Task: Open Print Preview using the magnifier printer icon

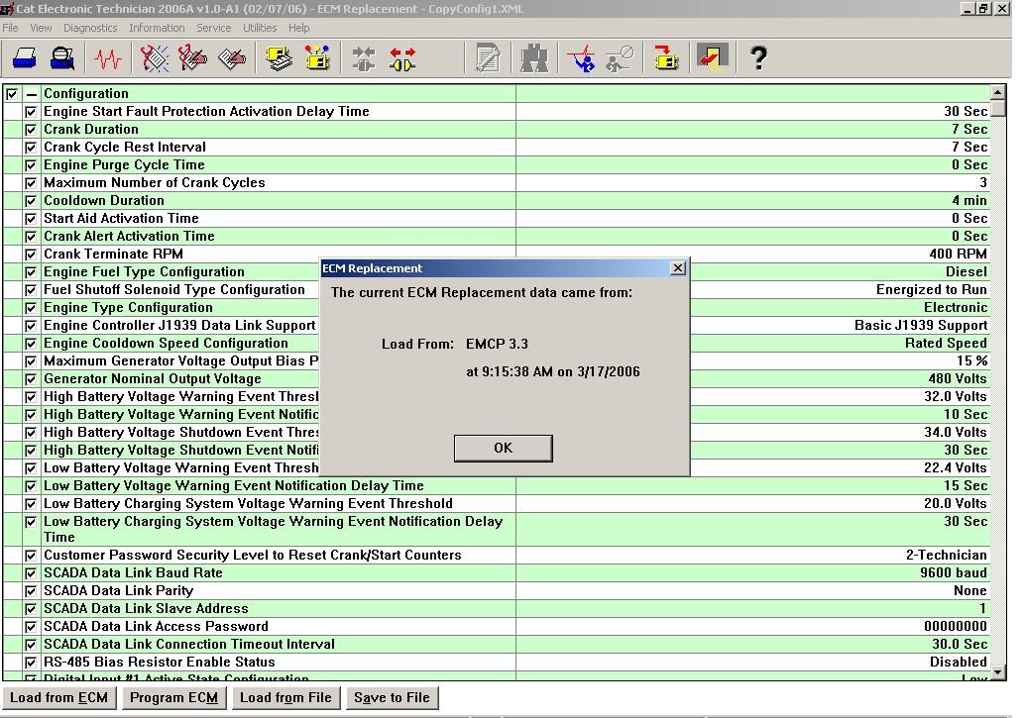Action: click(62, 58)
